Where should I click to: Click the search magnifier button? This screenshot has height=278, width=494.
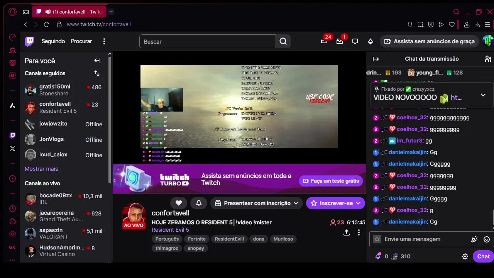point(283,41)
